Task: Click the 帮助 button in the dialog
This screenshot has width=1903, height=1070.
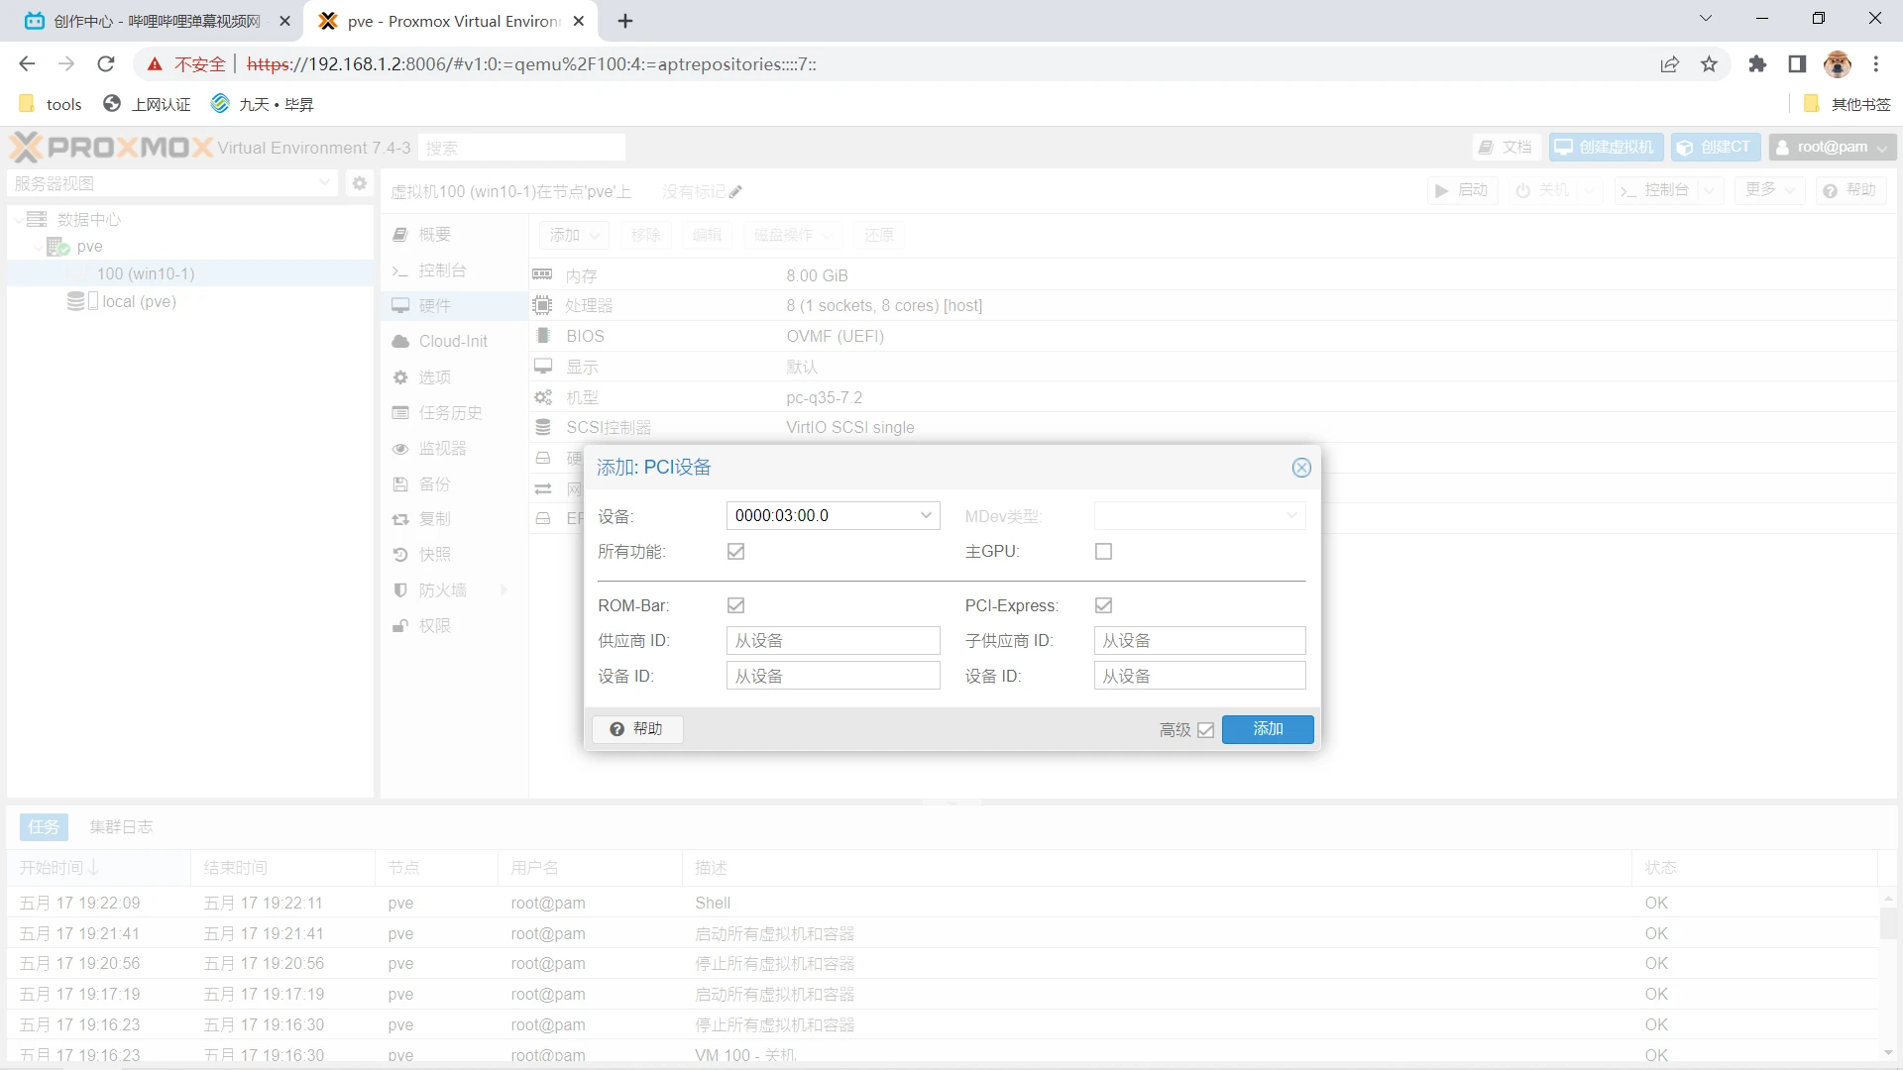Action: 636,729
